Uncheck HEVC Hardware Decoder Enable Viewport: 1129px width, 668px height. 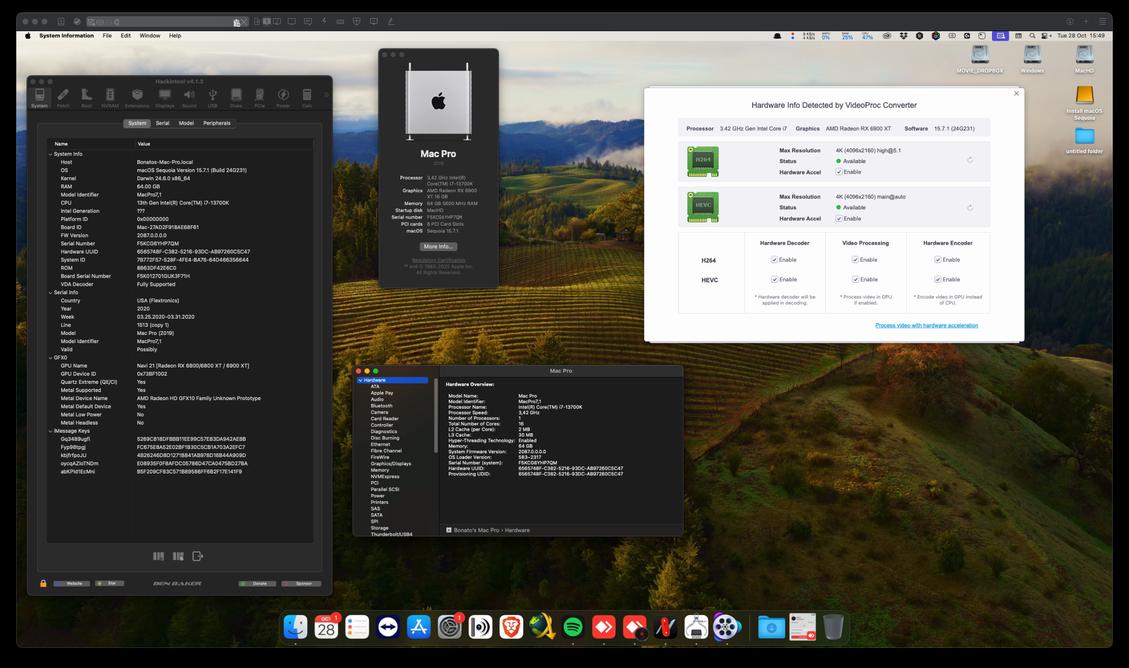774,279
